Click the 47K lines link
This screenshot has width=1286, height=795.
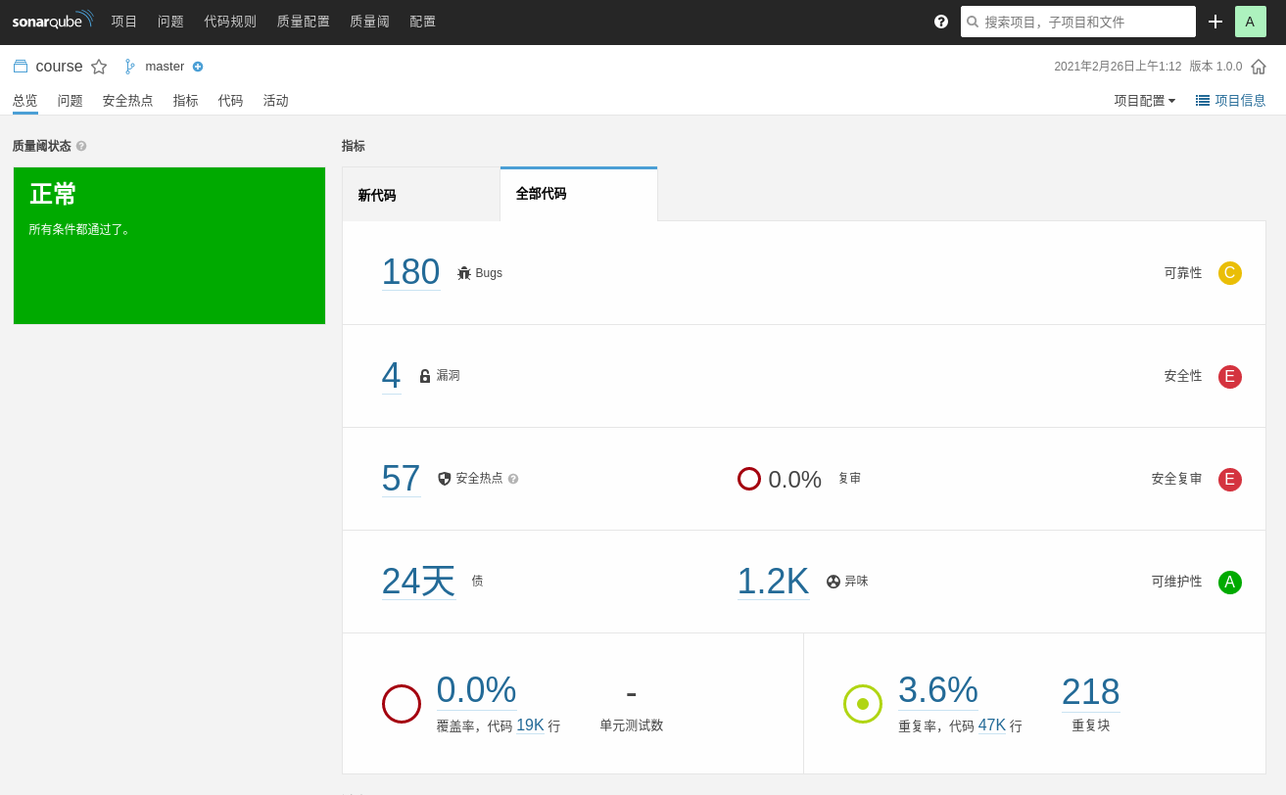(992, 725)
